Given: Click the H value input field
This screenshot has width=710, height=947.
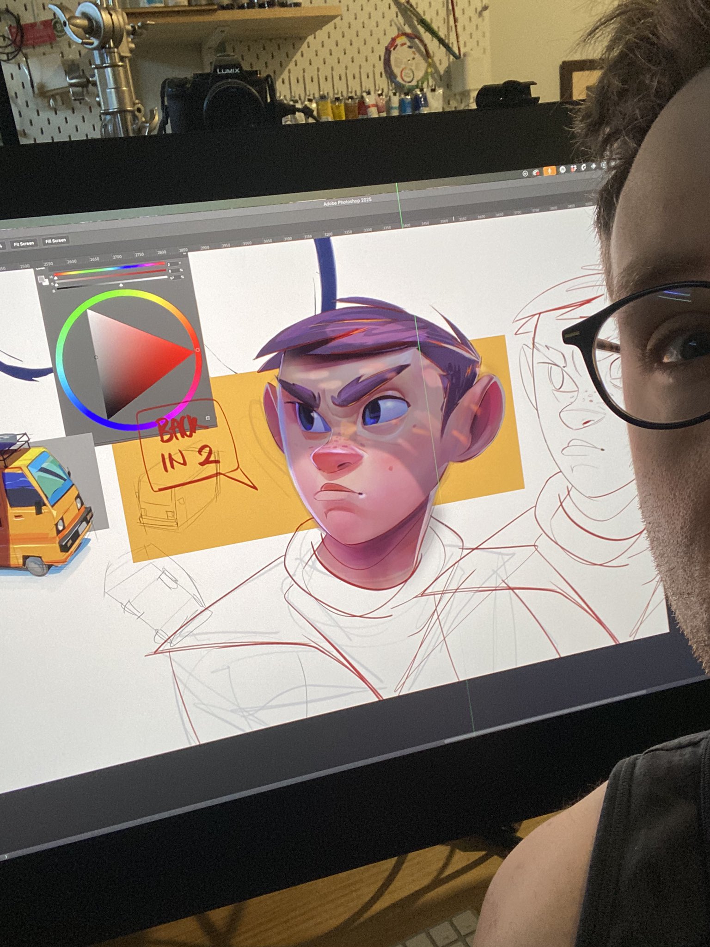Looking at the screenshot, I should point(173,264).
